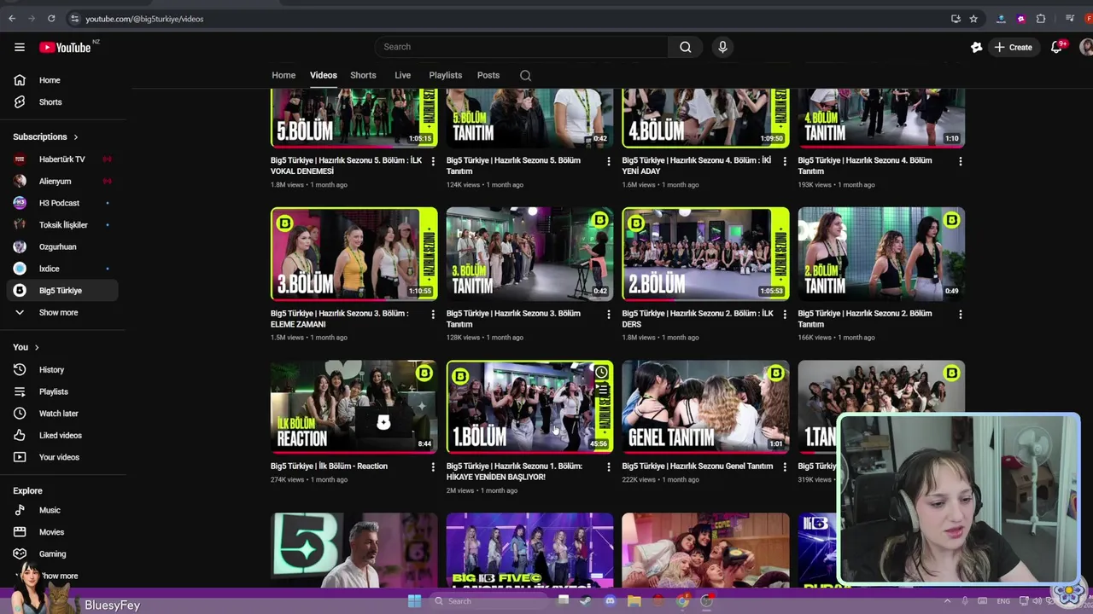1093x614 pixels.
Task: Expand the You section arrow
Action: [x=37, y=347]
